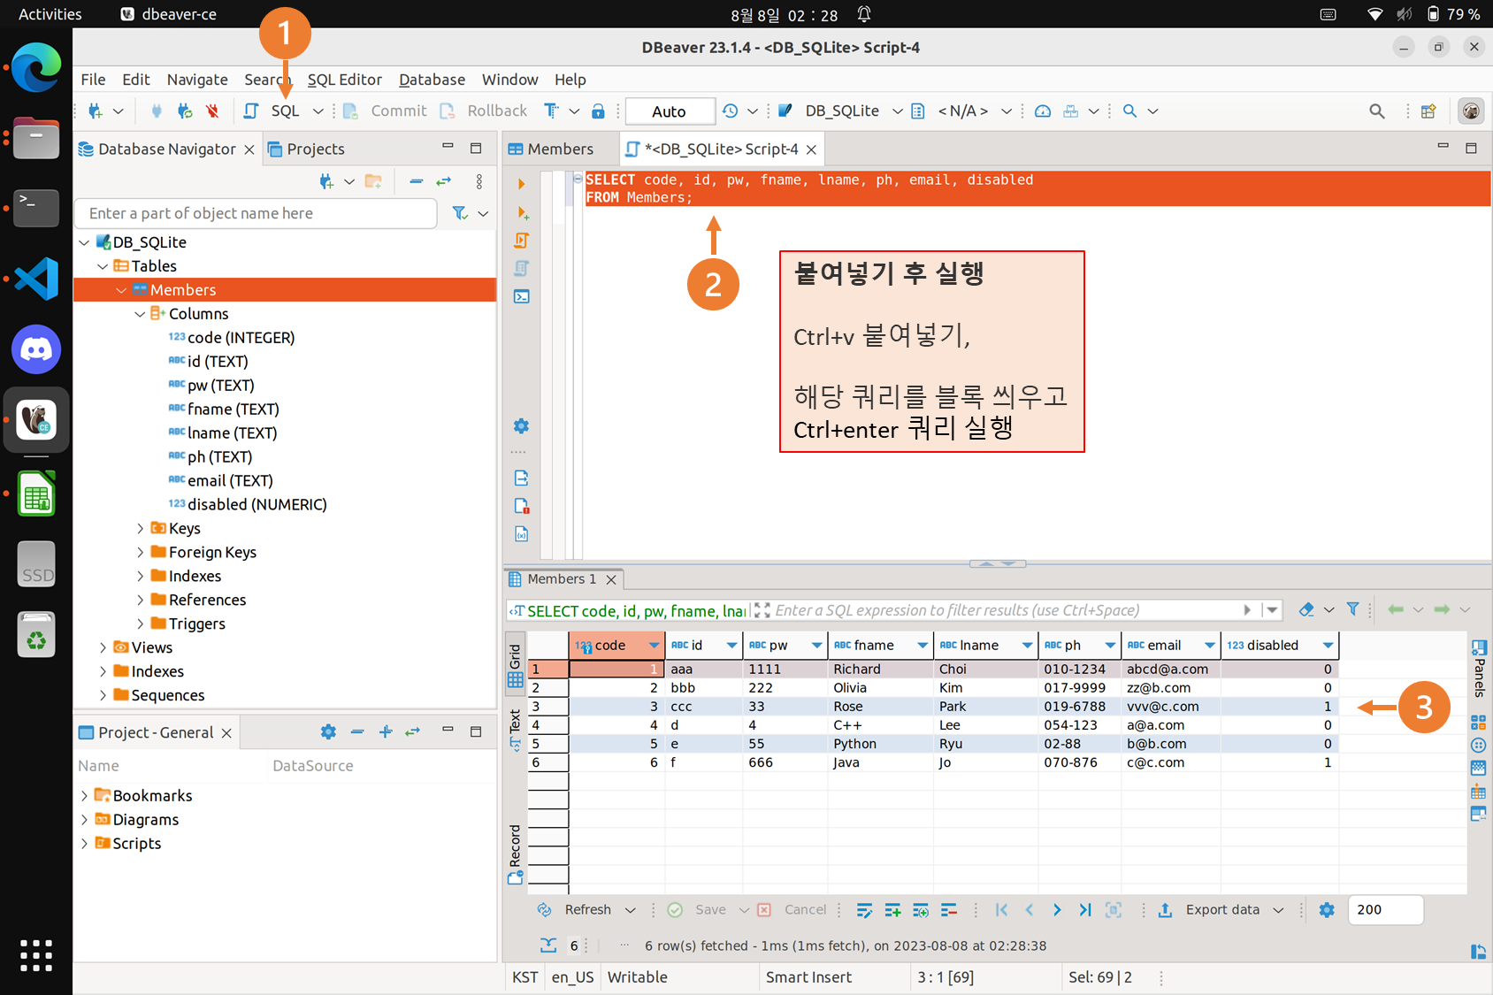Click the navigator filter funnel icon
The height and width of the screenshot is (995, 1493).
[x=460, y=213]
